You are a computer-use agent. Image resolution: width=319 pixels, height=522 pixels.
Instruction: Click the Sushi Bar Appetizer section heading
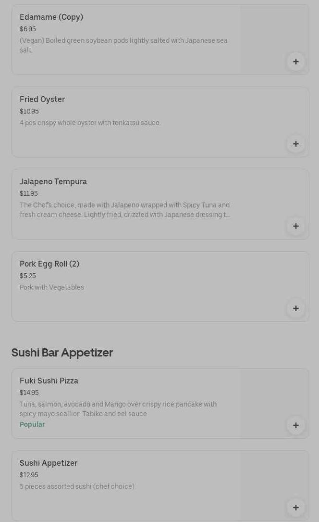(62, 353)
